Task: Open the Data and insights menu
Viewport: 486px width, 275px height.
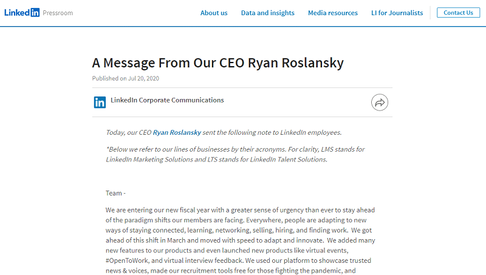Action: click(x=268, y=13)
